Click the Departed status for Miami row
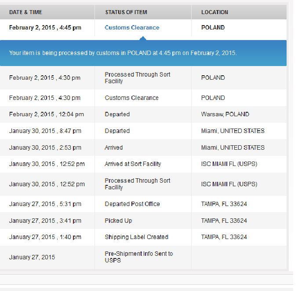The width and height of the screenshot is (298, 291). pos(117,131)
